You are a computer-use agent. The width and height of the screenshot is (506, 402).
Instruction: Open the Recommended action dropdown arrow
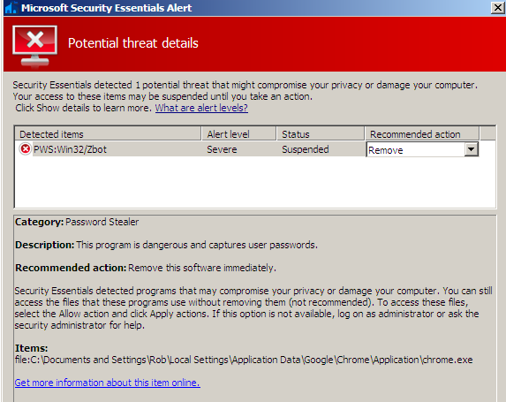pos(472,149)
